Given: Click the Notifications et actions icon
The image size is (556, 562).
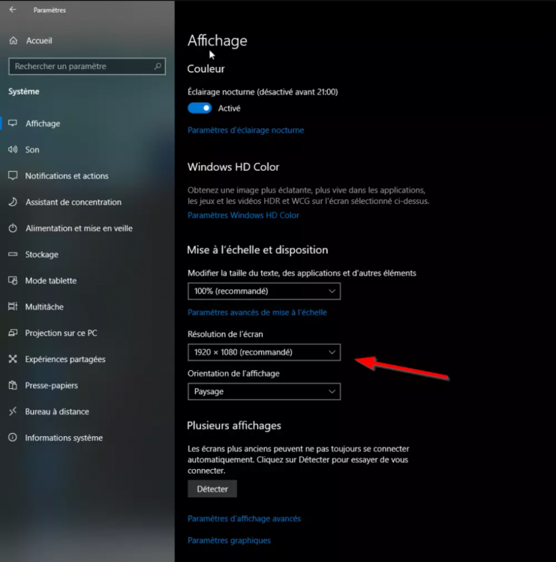Looking at the screenshot, I should (x=13, y=175).
